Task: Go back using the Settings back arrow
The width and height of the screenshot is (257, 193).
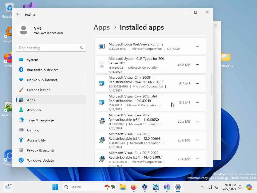Action: point(18,14)
